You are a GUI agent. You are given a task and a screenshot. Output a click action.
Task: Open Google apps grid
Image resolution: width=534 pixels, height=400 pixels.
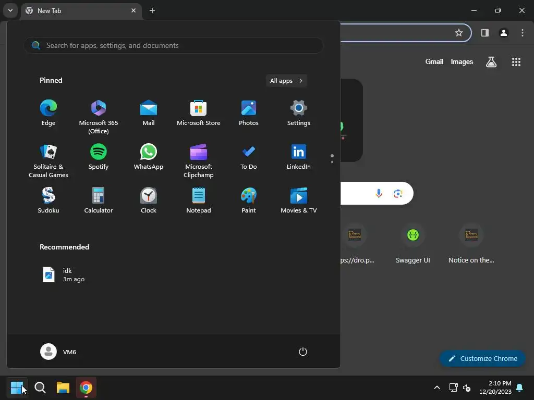click(x=516, y=62)
